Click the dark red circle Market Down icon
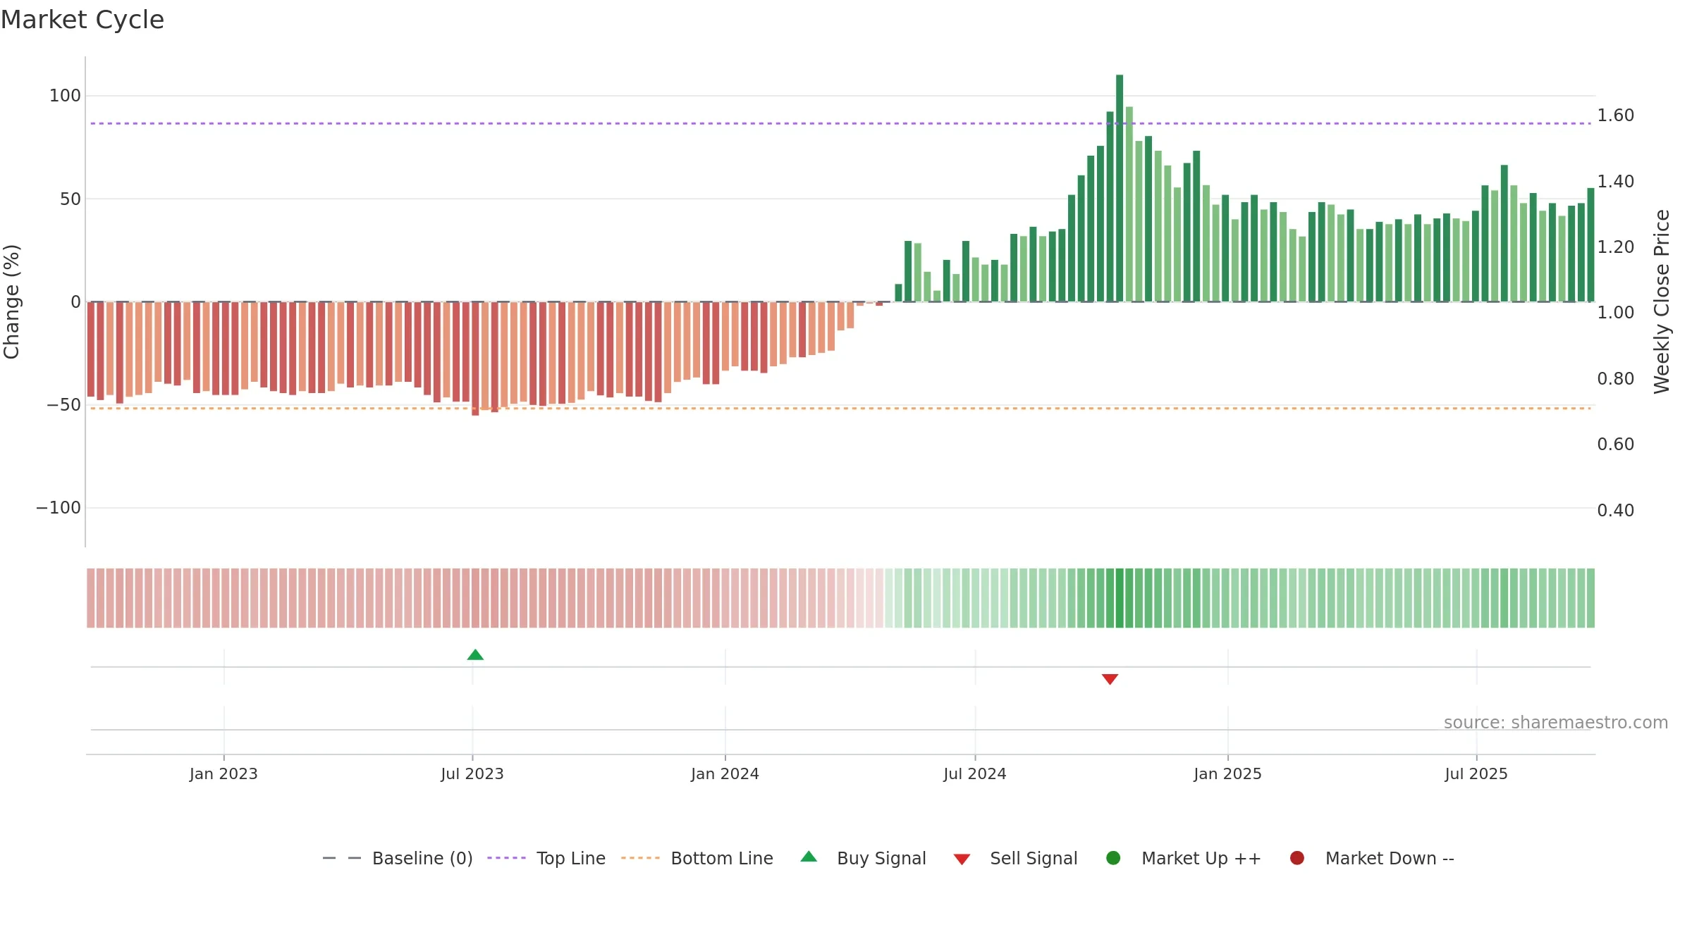Screen dimensions: 1692x951 pos(1296,858)
